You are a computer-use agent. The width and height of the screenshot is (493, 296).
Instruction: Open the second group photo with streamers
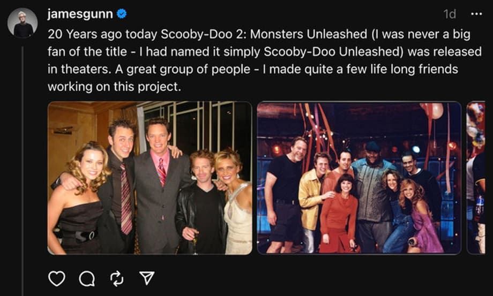pyautogui.click(x=358, y=178)
